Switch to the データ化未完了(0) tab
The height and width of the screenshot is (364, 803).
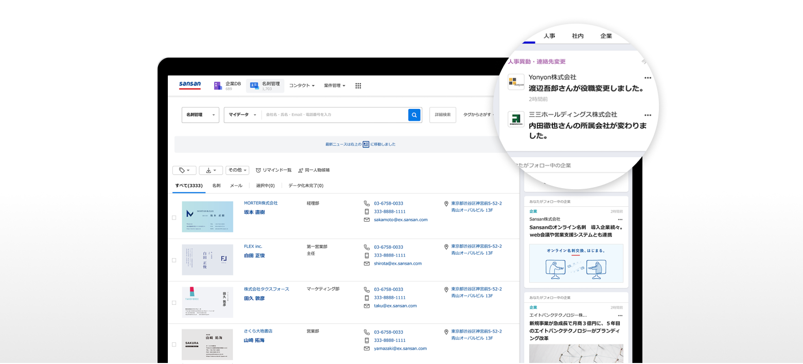pyautogui.click(x=306, y=186)
